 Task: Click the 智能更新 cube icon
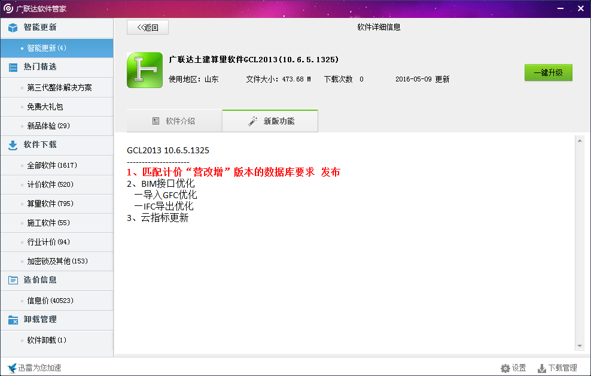tap(13, 28)
